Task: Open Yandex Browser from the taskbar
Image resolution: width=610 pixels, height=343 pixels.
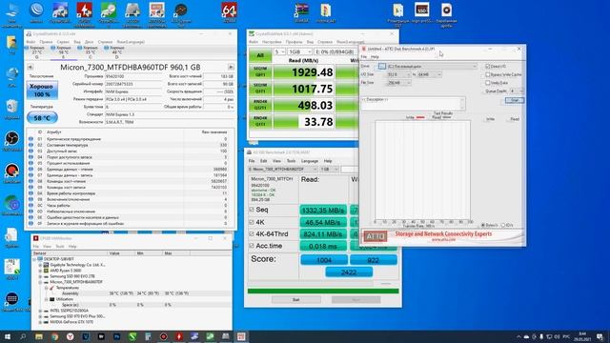Action: (70, 336)
